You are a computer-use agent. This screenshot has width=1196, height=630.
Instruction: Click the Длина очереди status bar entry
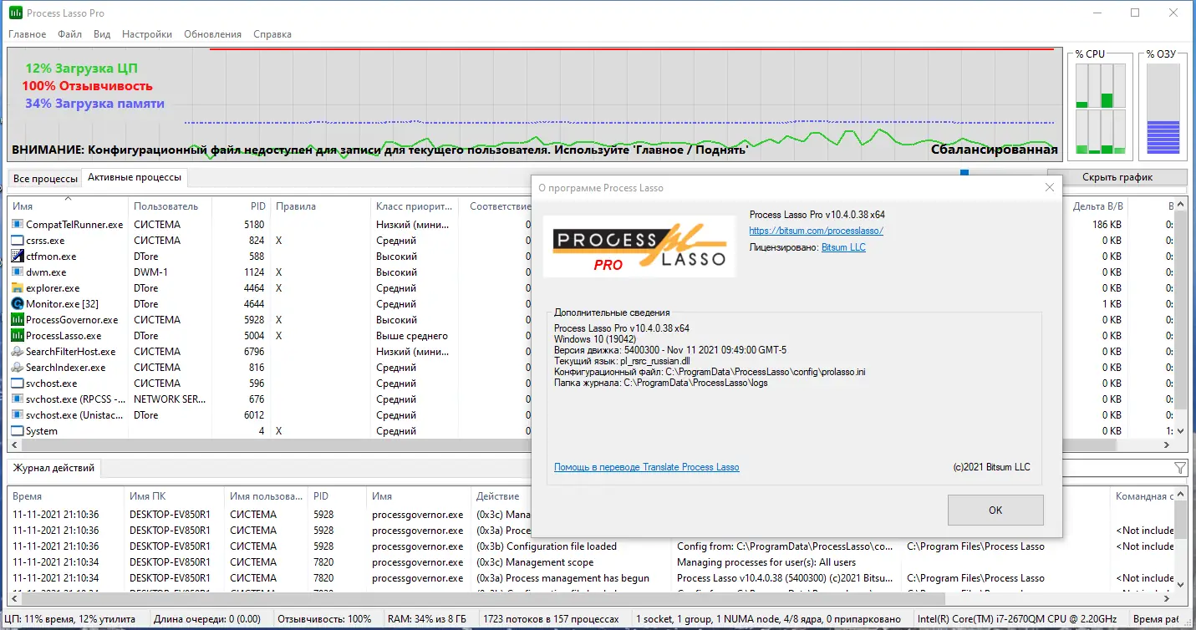point(206,619)
